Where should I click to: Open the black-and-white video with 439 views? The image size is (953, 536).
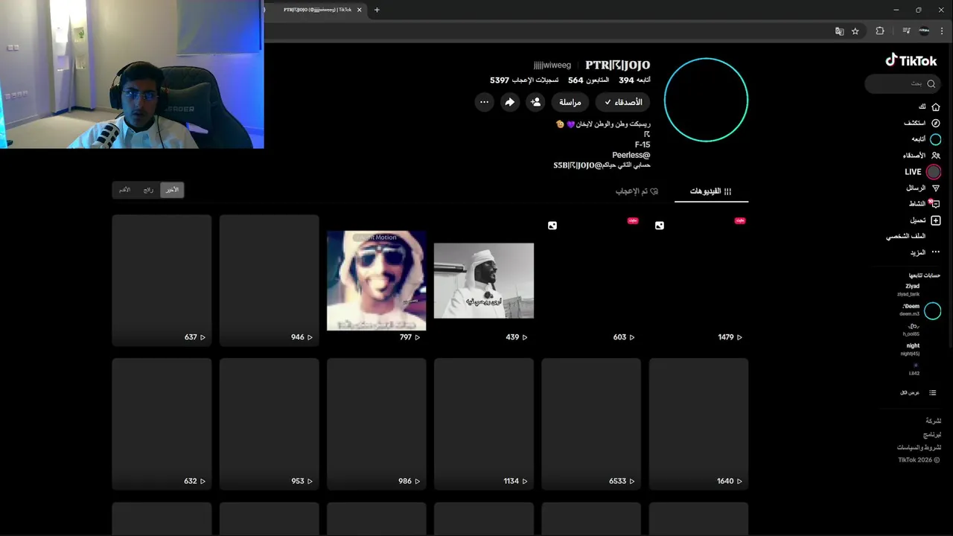pyautogui.click(x=484, y=281)
